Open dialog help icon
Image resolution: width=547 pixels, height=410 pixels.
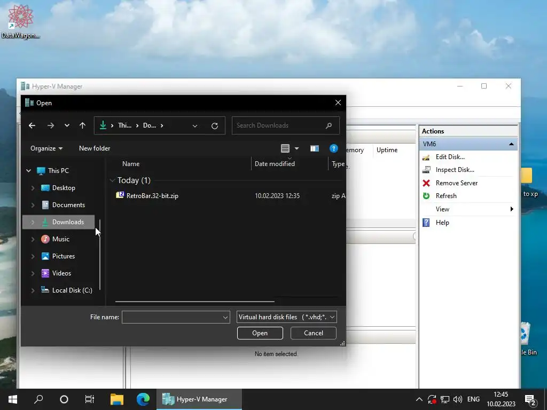tap(333, 148)
